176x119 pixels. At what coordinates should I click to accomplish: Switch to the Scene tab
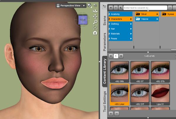click(104, 21)
